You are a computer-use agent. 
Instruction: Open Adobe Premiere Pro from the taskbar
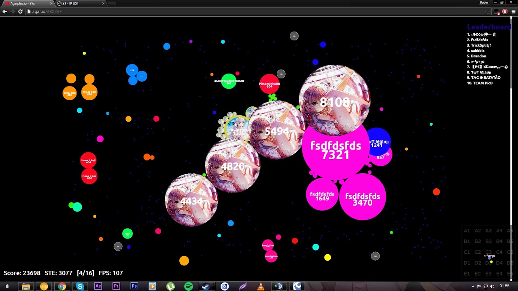[116, 286]
